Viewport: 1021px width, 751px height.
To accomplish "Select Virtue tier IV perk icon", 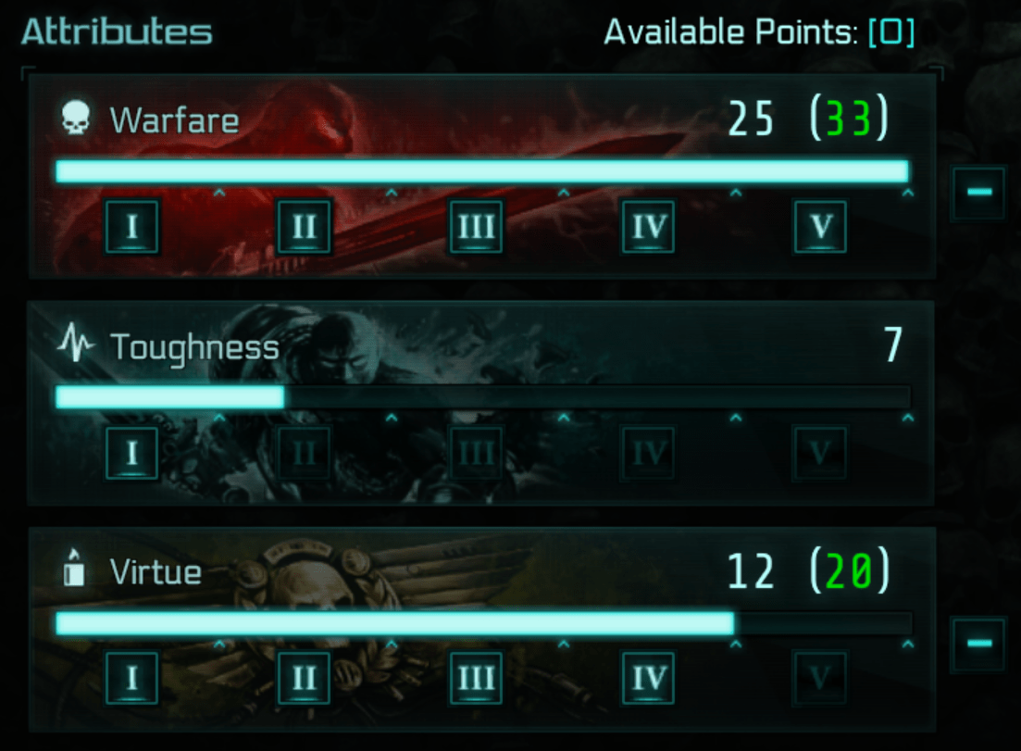I will (648, 678).
